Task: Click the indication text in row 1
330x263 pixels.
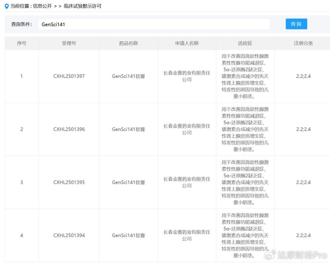Action: (x=245, y=76)
